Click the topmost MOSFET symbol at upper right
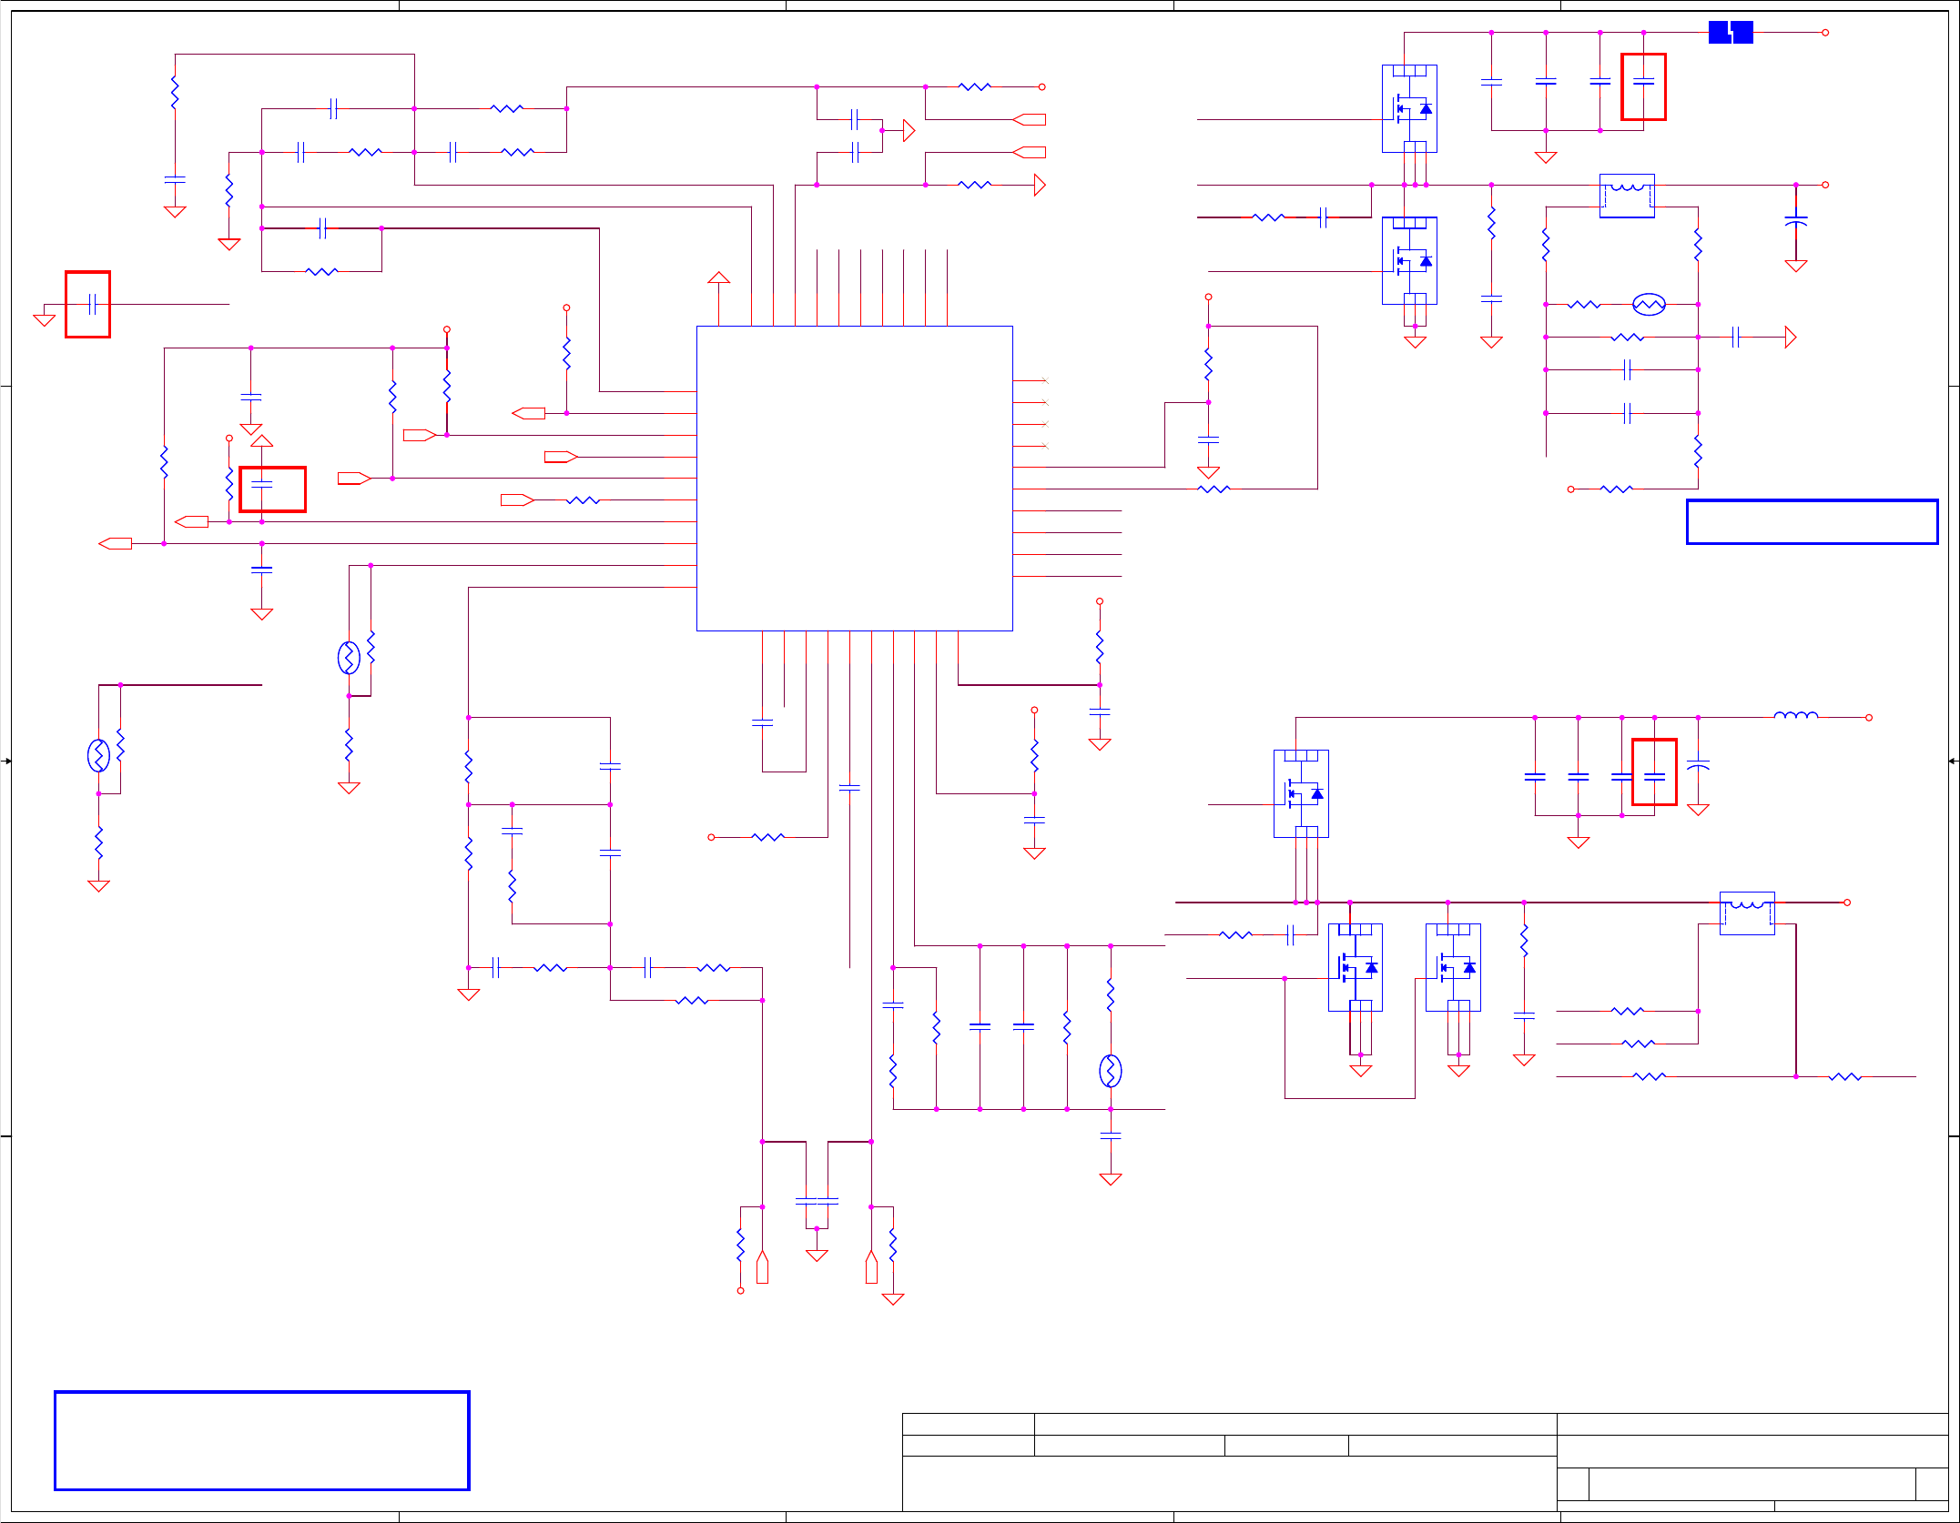The height and width of the screenshot is (1523, 1960). (x=1409, y=108)
